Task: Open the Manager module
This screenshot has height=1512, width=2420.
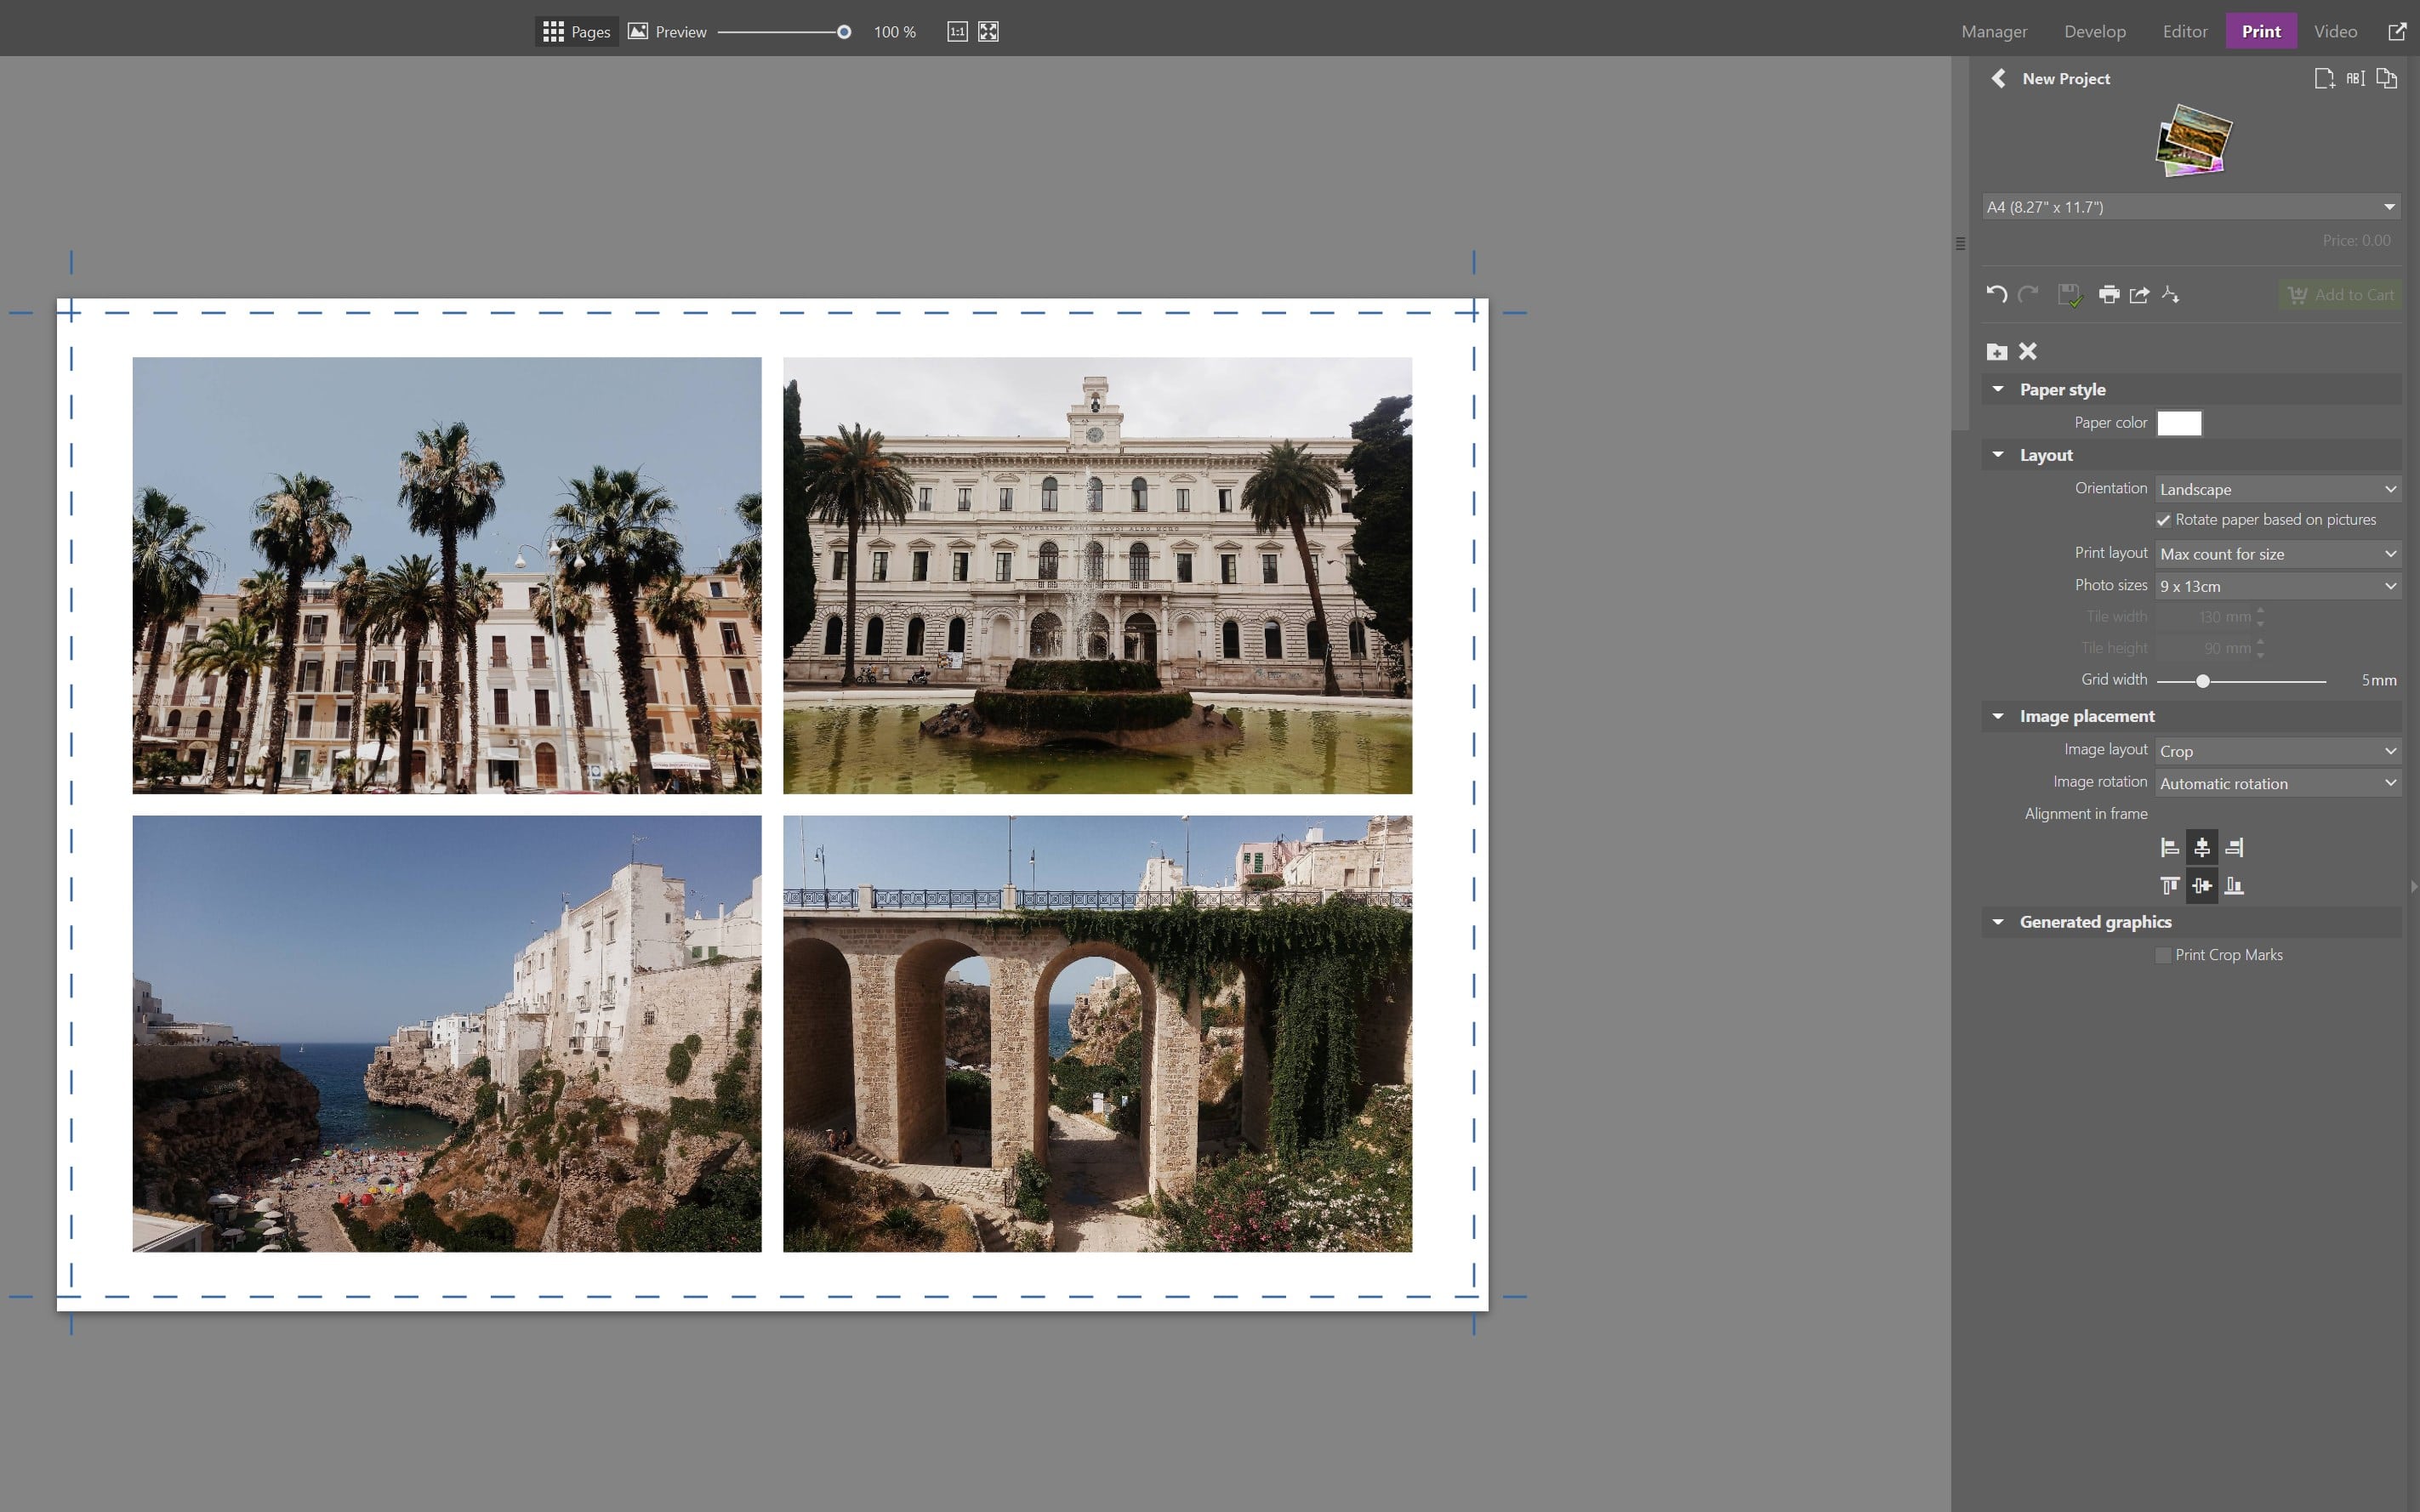Action: pyautogui.click(x=1992, y=31)
